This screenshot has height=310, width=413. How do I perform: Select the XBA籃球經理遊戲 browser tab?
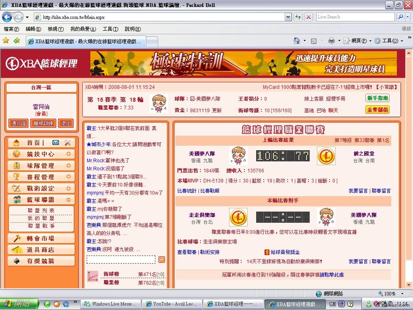pyautogui.click(x=86, y=42)
